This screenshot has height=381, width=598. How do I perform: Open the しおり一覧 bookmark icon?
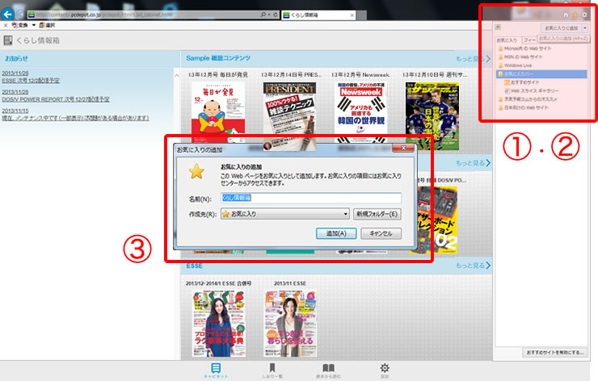click(272, 371)
